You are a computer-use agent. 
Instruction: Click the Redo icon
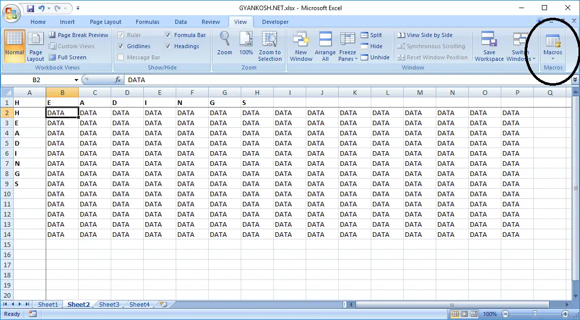tap(57, 8)
